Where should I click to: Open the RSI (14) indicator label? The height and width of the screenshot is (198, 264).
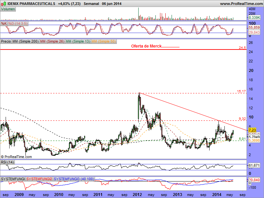(x=7, y=162)
